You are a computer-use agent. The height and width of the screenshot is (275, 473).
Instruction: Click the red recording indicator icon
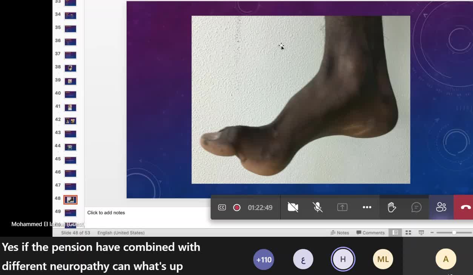(237, 207)
